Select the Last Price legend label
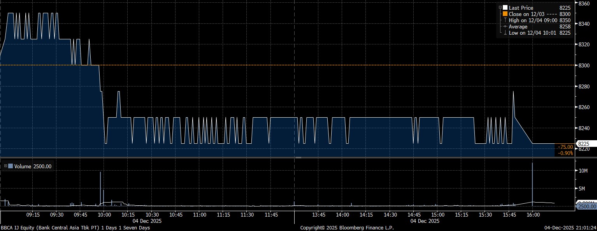The width and height of the screenshot is (597, 231). coord(521,8)
